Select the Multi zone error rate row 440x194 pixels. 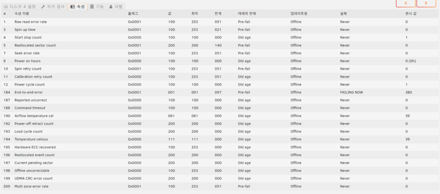pos(220,187)
